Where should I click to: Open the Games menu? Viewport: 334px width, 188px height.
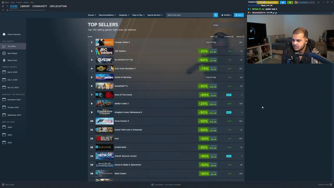26,2
